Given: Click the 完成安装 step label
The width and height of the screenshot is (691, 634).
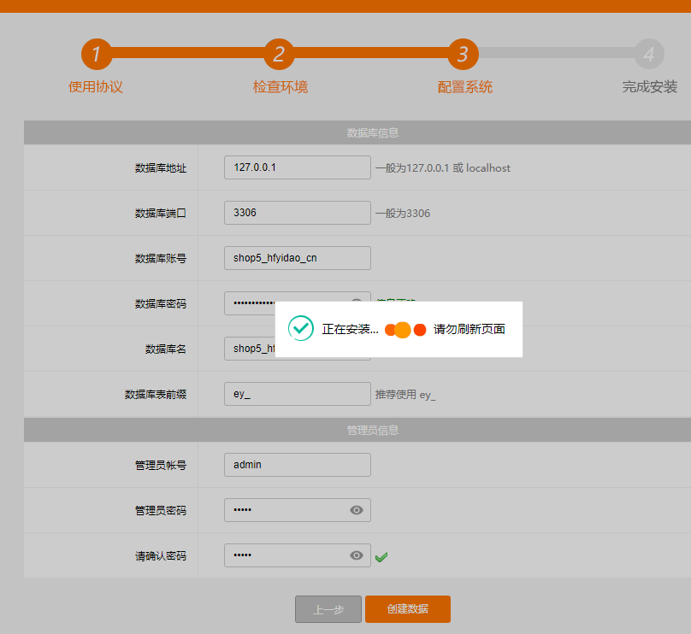Looking at the screenshot, I should (x=650, y=87).
